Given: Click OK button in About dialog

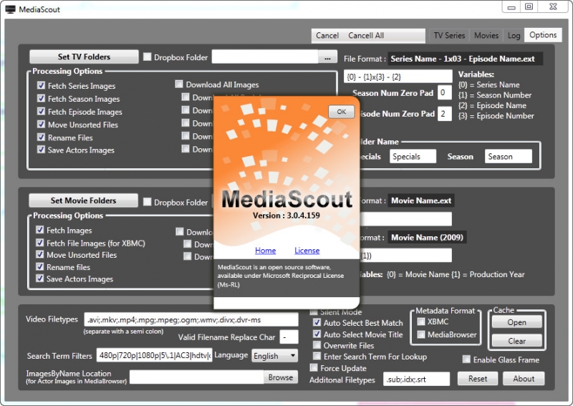Looking at the screenshot, I should (x=341, y=112).
